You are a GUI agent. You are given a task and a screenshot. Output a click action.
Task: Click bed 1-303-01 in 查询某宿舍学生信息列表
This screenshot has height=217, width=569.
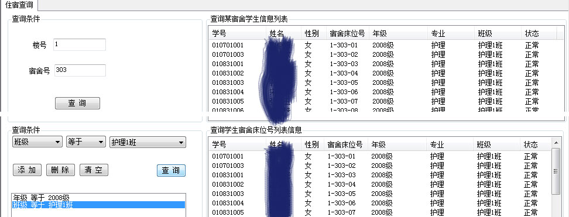344,46
